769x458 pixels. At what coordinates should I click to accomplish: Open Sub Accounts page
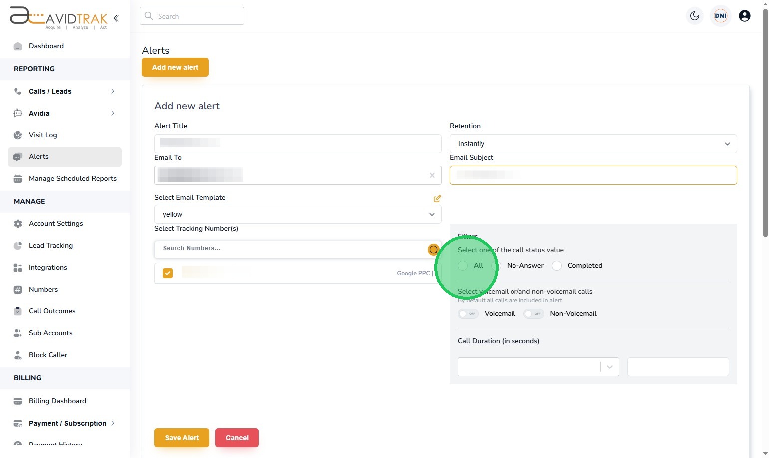coord(51,333)
